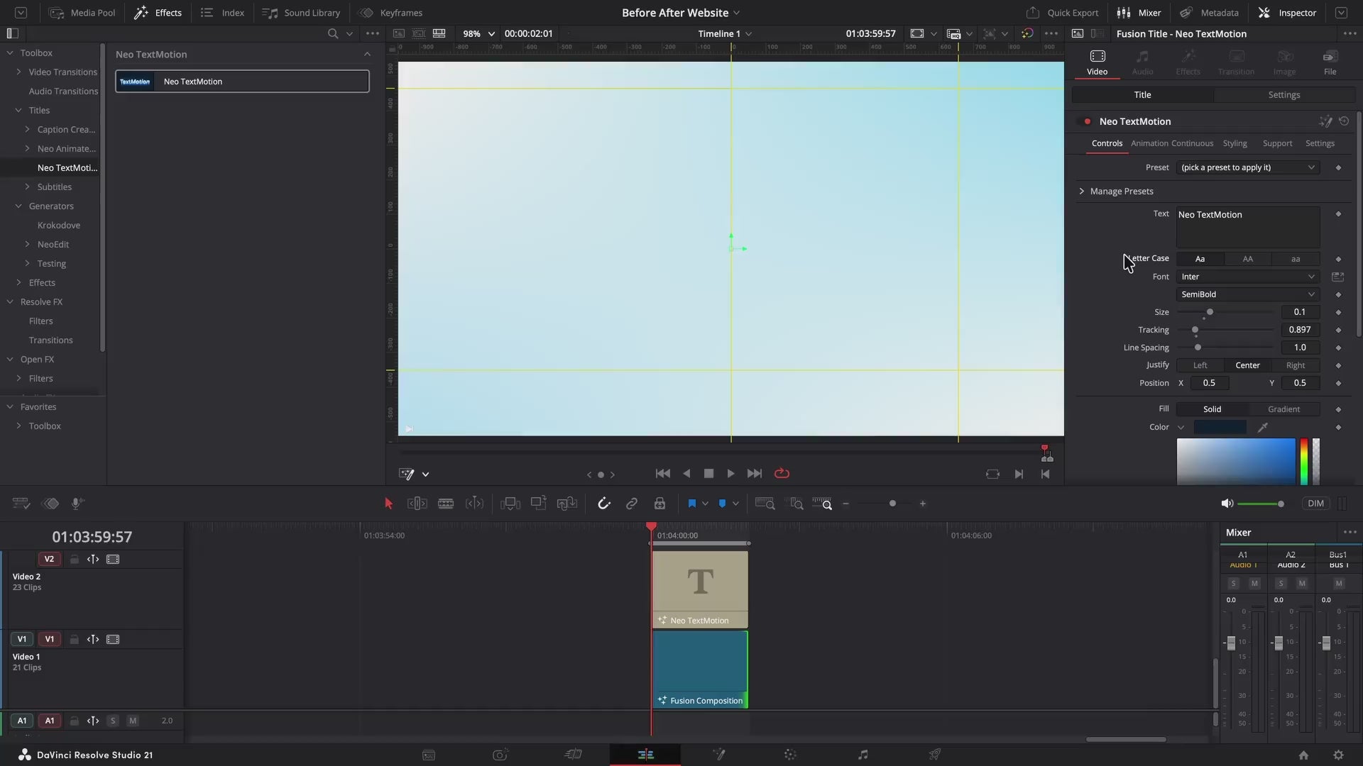
Task: Collapse the Resolve FX tree group
Action: pyautogui.click(x=10, y=302)
